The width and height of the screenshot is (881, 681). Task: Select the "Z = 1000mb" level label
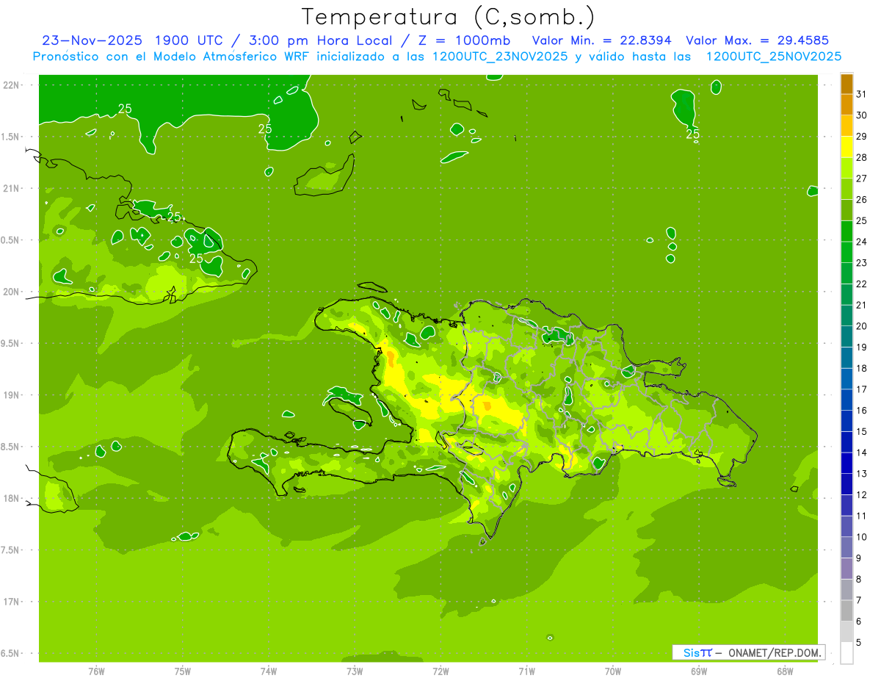[x=464, y=41]
